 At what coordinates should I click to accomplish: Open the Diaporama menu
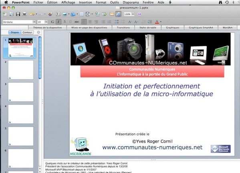(x=131, y=2)
